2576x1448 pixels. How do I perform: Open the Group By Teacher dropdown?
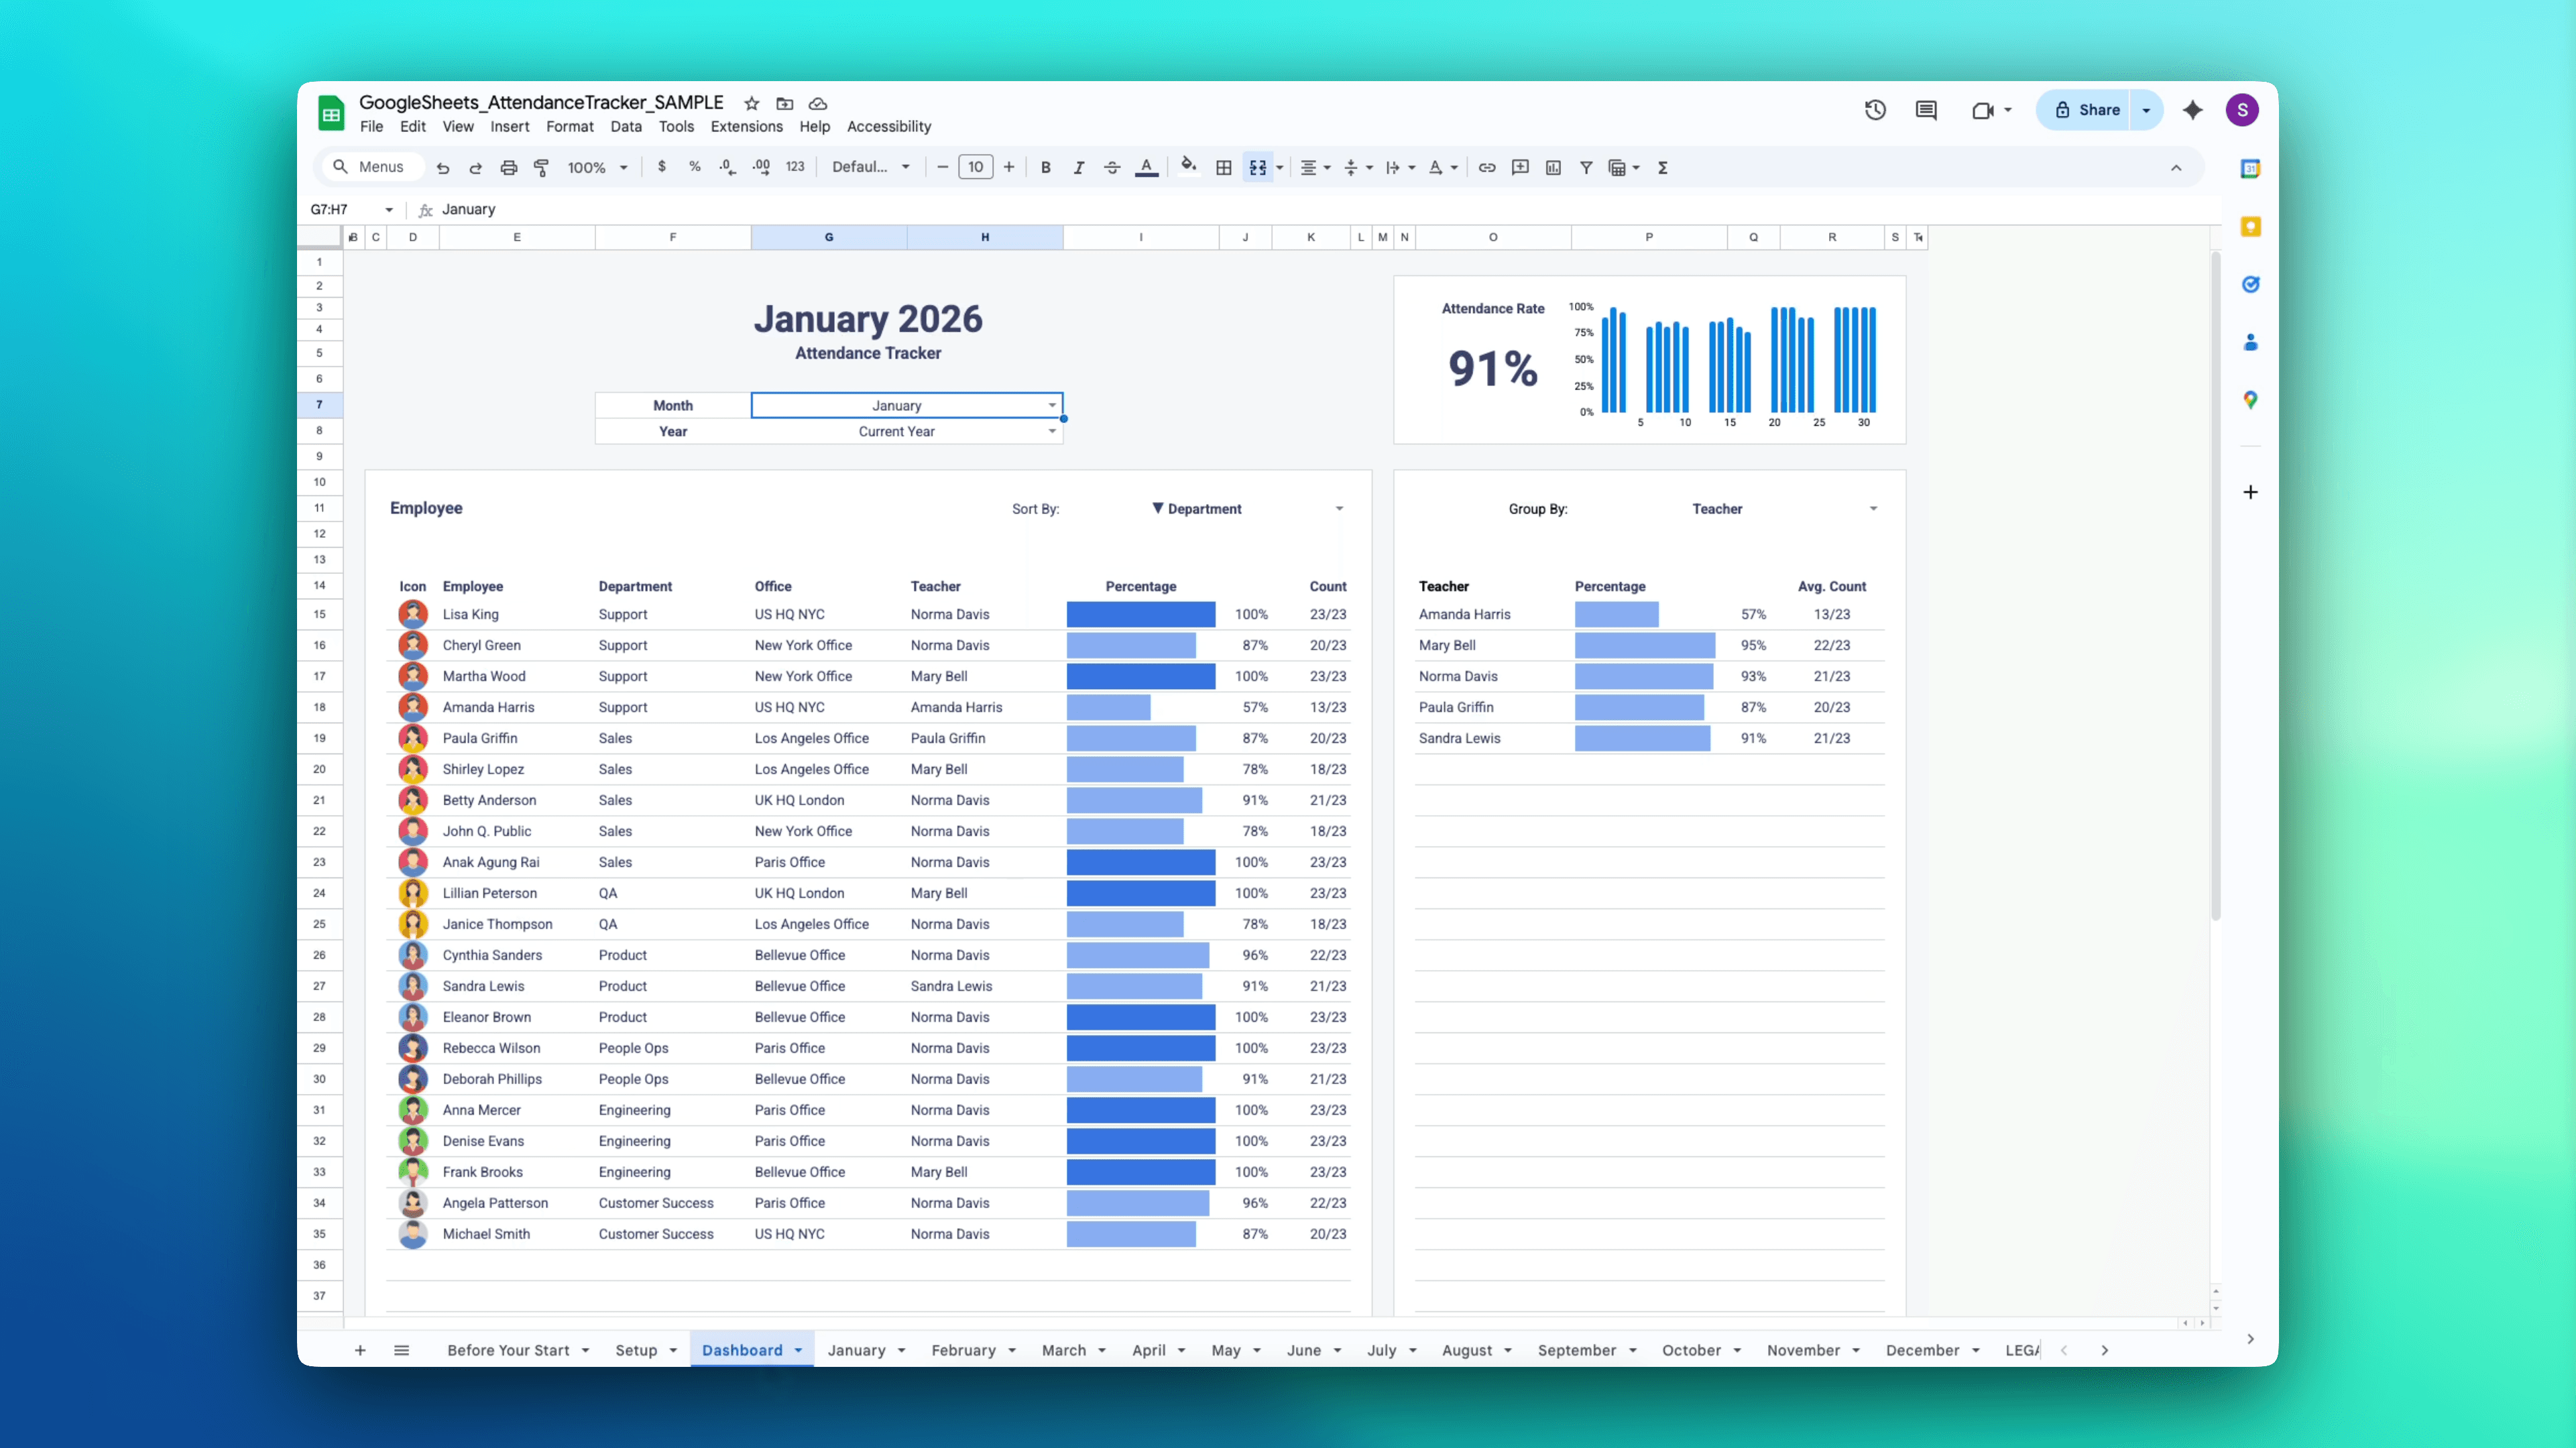pos(1872,508)
